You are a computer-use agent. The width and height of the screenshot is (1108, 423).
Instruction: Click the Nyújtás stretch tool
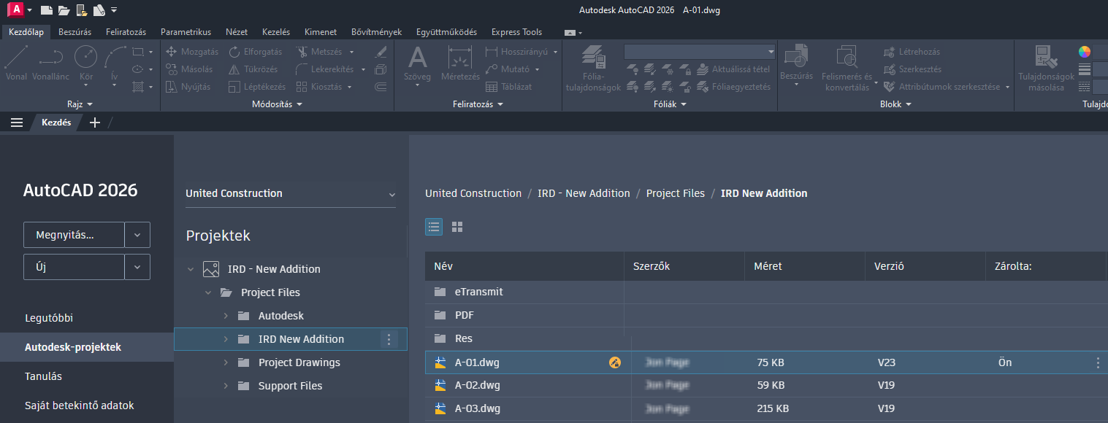tap(188, 87)
